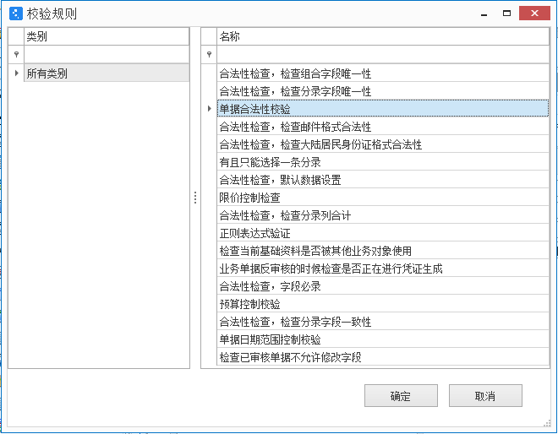Click the splitter handle between the two panels

(195, 198)
